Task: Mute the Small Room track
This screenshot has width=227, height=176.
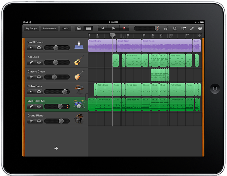Action: tap(31, 48)
